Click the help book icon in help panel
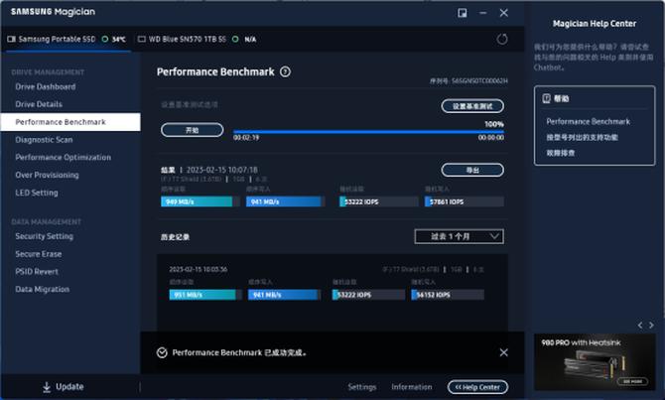 coord(546,99)
